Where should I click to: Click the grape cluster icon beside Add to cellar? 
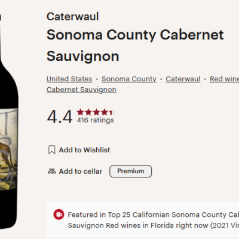tap(52, 171)
